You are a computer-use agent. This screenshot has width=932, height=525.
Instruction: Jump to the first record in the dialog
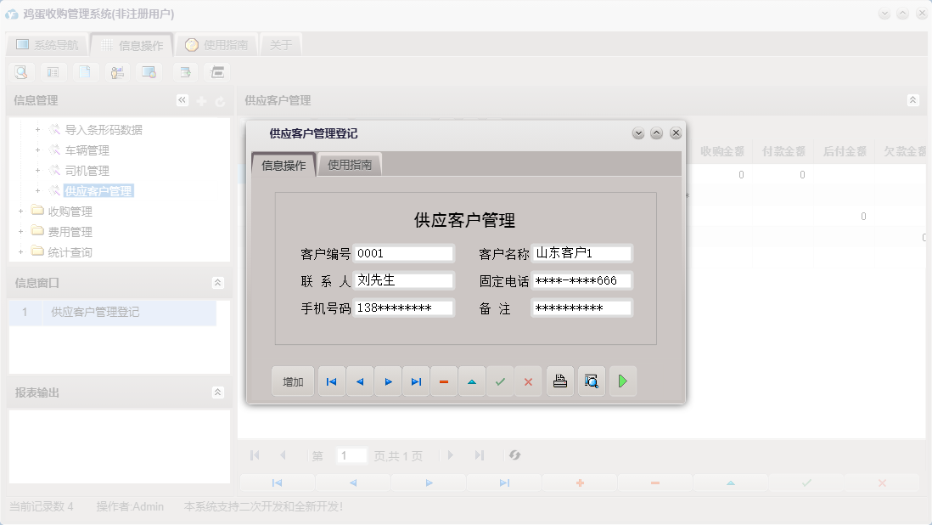(x=331, y=381)
